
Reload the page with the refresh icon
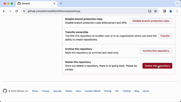[17, 11]
